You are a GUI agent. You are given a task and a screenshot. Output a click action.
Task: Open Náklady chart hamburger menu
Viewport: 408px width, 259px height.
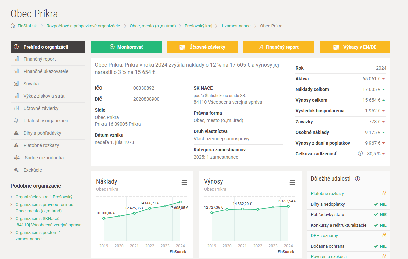[x=184, y=182]
